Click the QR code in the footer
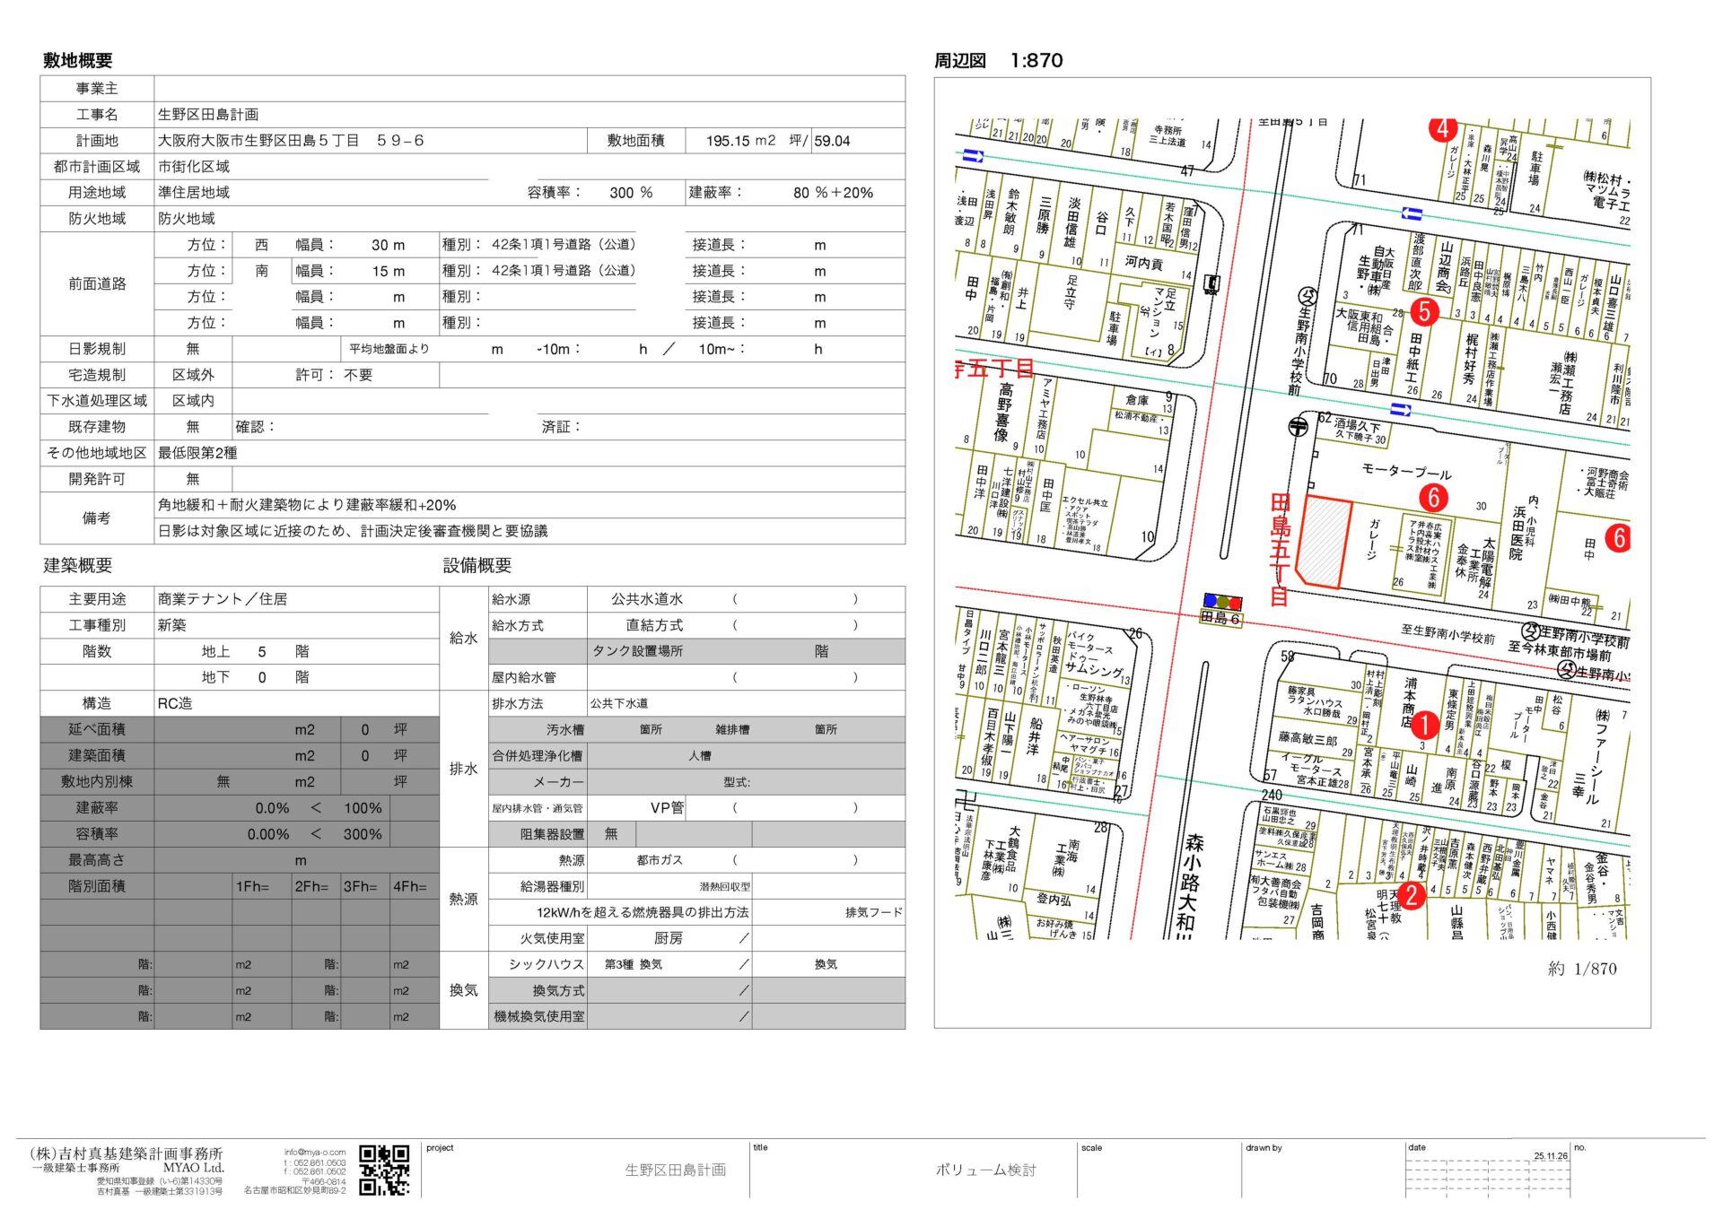1723x1218 pixels. pyautogui.click(x=384, y=1170)
